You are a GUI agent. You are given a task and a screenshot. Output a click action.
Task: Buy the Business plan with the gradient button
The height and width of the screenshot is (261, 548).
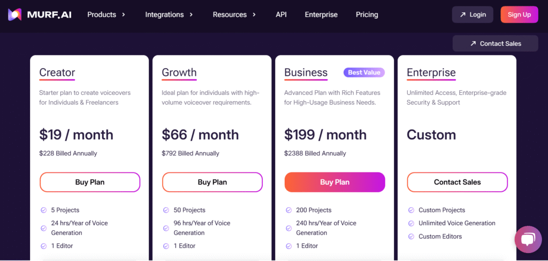point(335,182)
